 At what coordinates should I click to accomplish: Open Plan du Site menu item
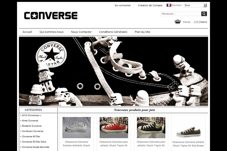(x=143, y=32)
